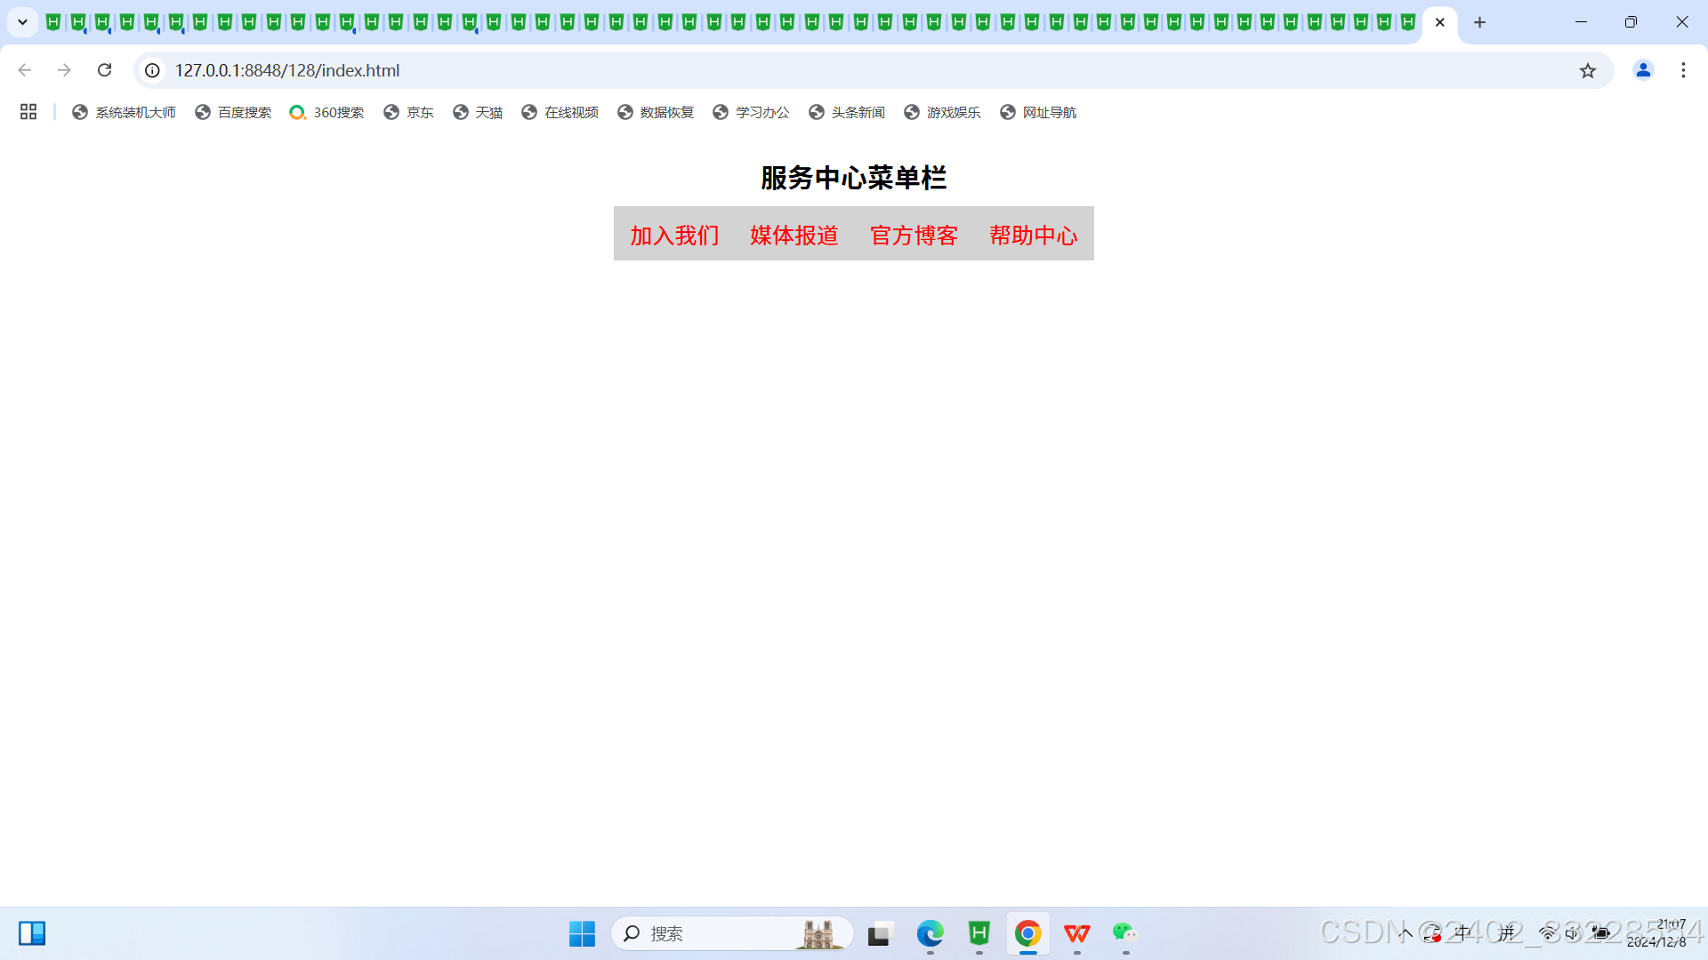Open the 京东 bookmark

[x=408, y=112]
